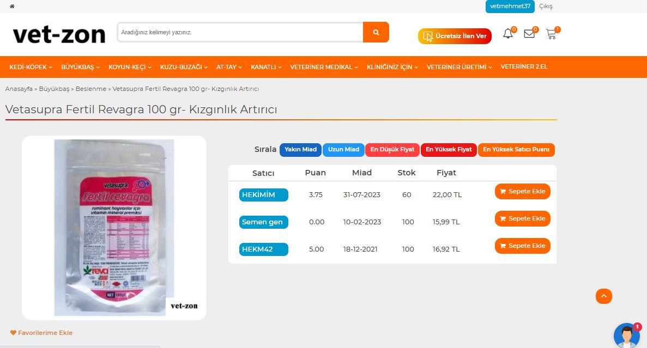
Task: Add product to favorites via Favorilerime Ekle
Action: click(41, 333)
